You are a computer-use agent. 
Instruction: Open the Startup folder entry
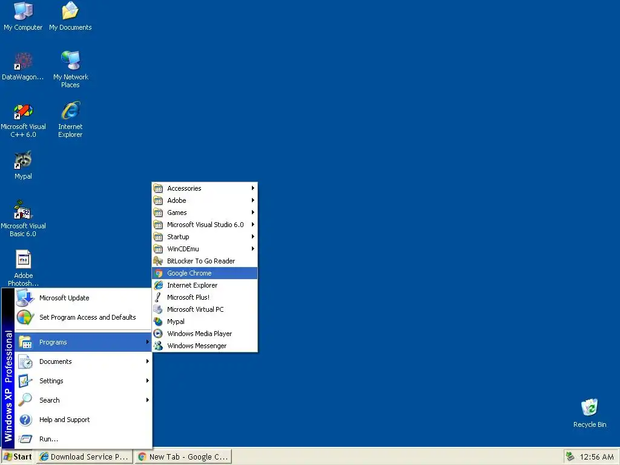[205, 237]
